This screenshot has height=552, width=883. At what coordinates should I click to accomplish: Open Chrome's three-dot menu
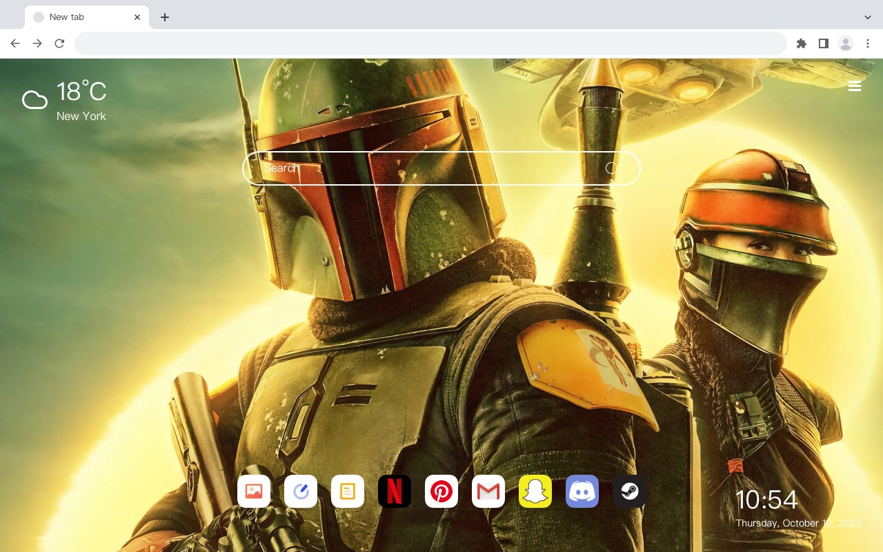coord(868,43)
